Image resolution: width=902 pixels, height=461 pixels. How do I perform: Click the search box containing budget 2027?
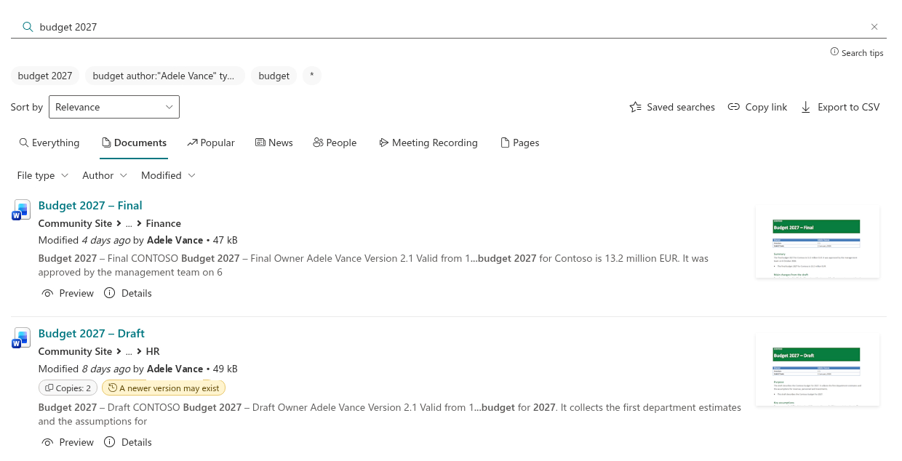(448, 27)
